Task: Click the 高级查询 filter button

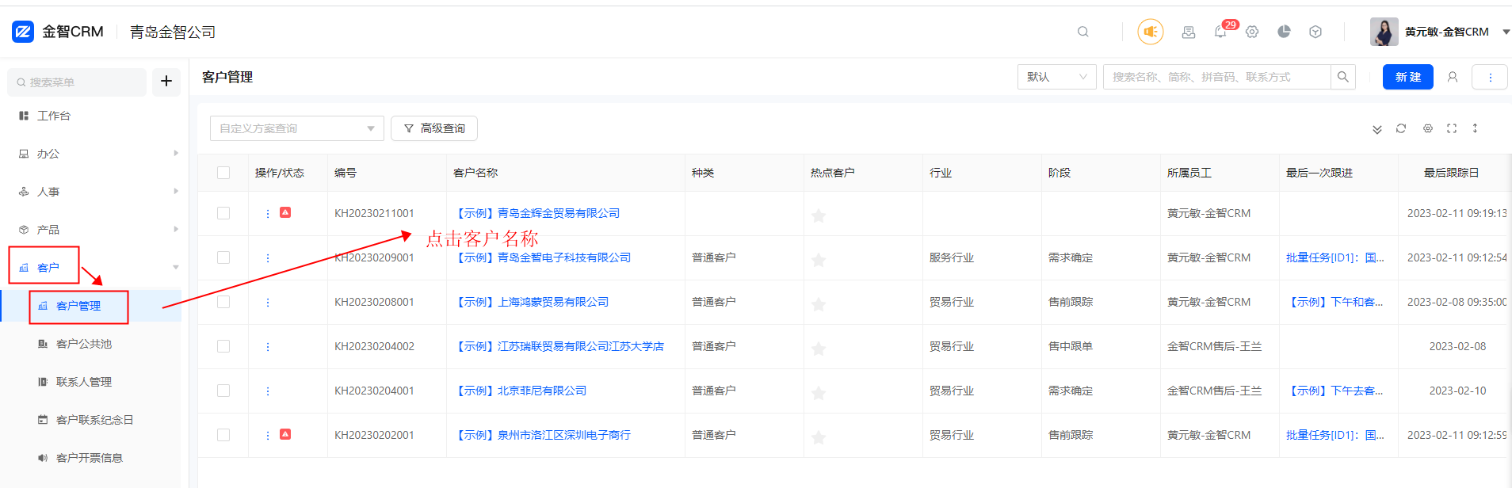Action: click(x=434, y=128)
